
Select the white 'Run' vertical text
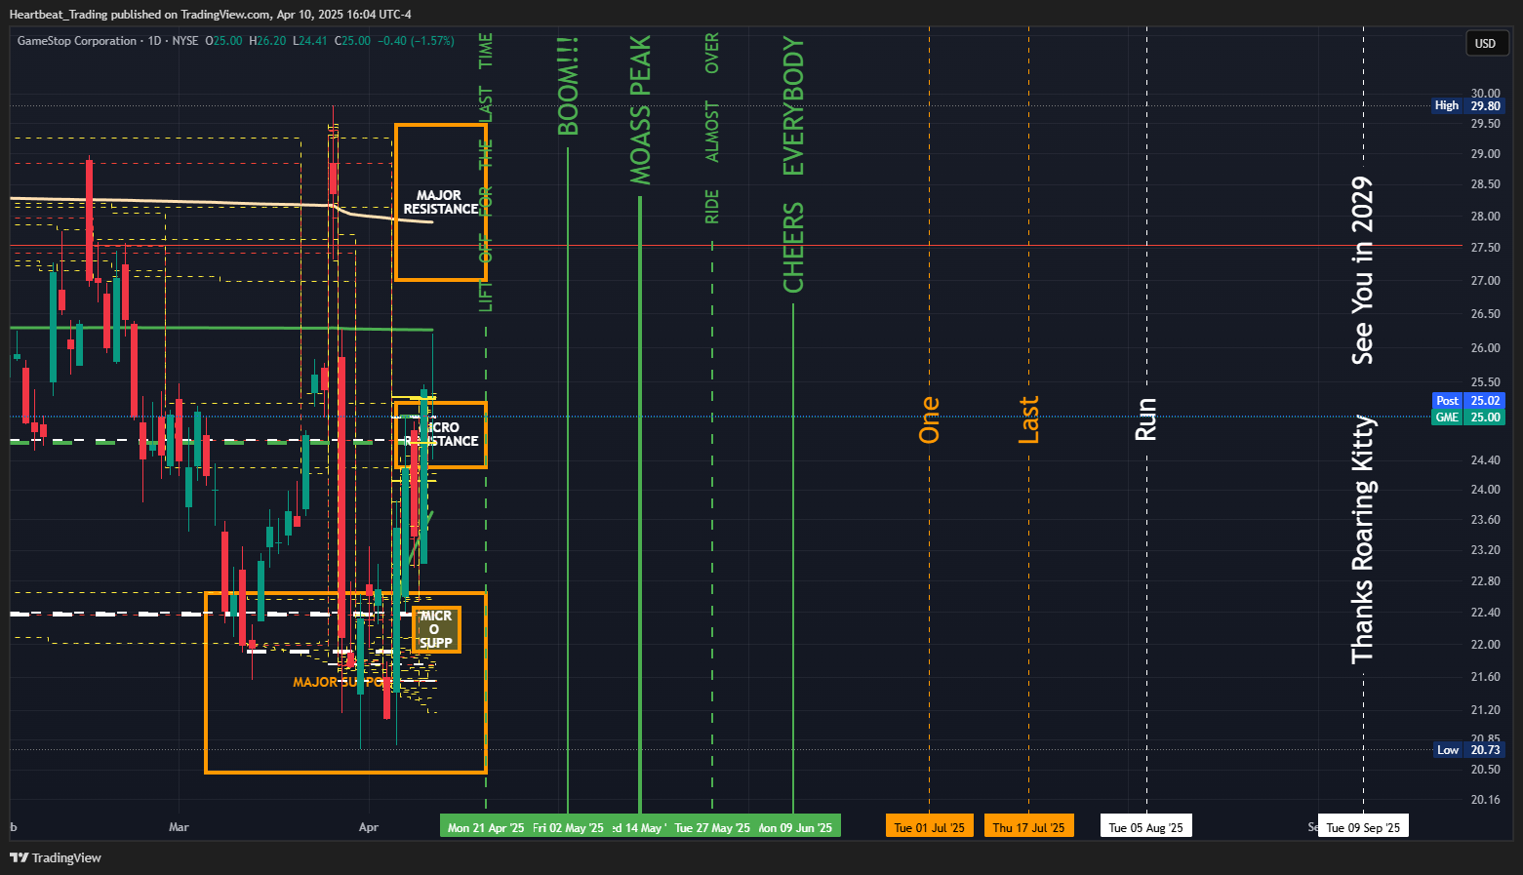click(x=1145, y=418)
